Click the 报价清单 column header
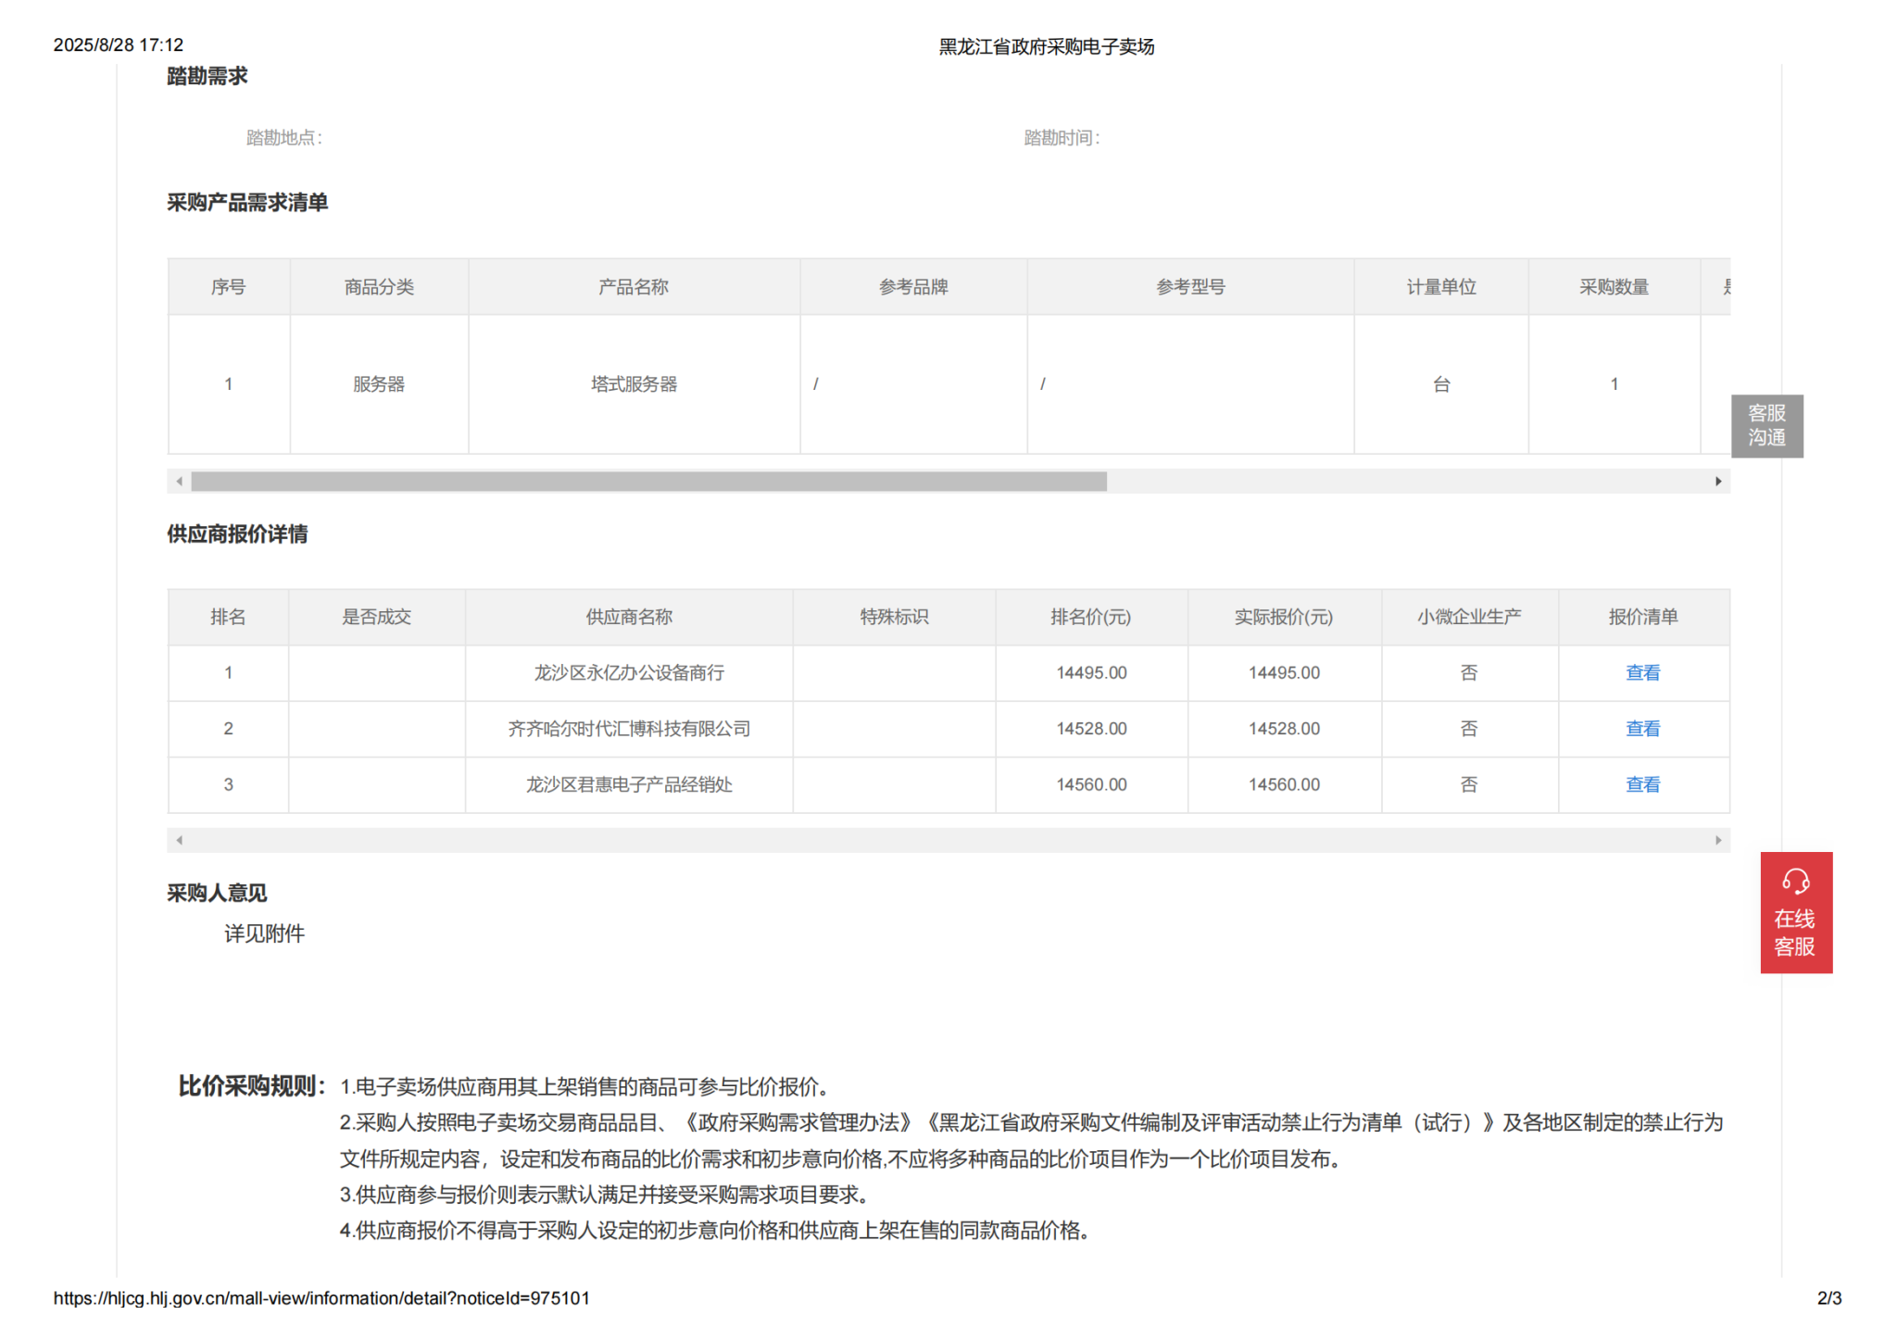This screenshot has height=1340, width=1897. pyautogui.click(x=1642, y=617)
